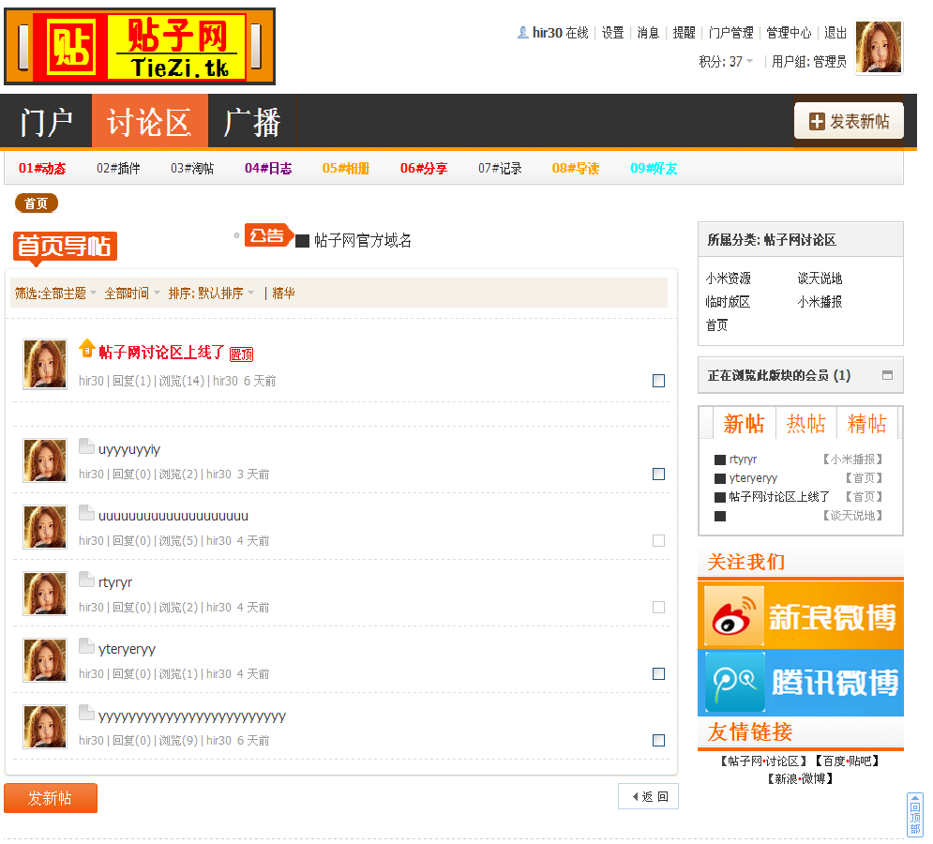Open the 门户管理 link
Screen dimensions: 933x844
730,33
